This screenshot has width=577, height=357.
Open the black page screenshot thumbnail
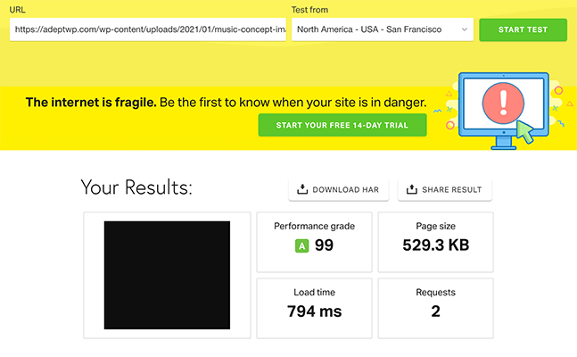point(167,275)
